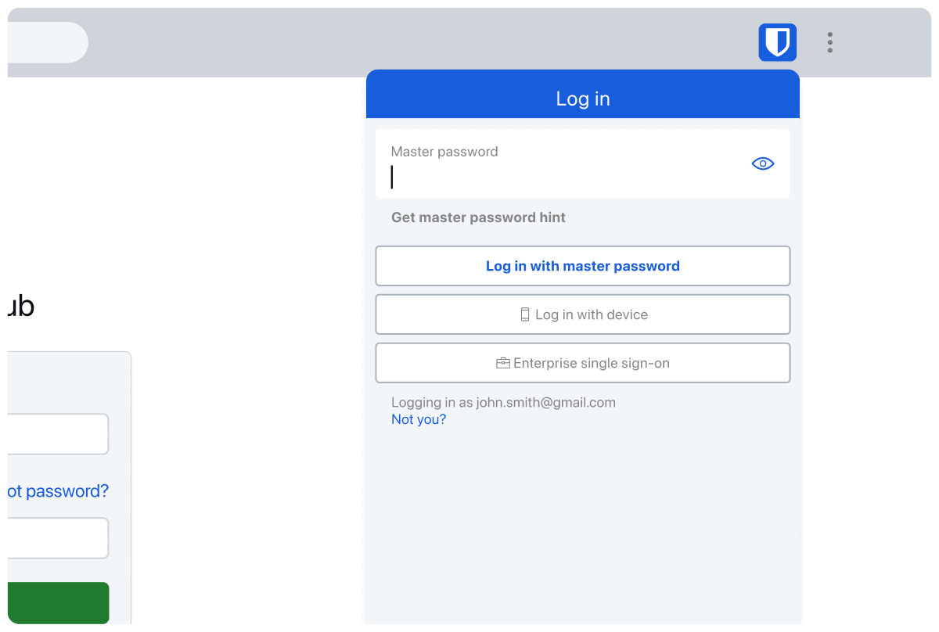
Task: Click the shield logo on the Bitwarden popup
Action: pos(776,42)
